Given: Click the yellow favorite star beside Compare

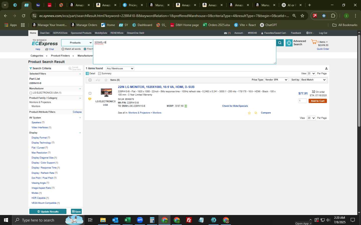Looking at the screenshot, I should pos(249,113).
